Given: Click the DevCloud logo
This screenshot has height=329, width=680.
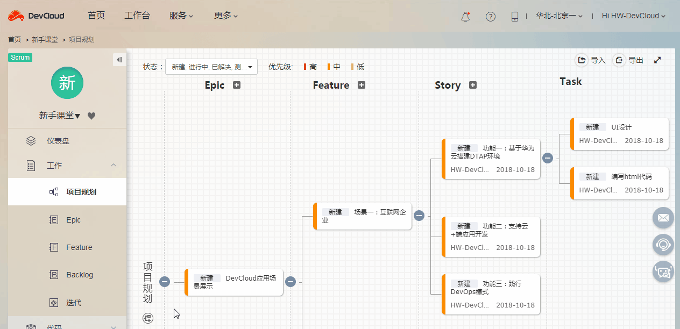Looking at the screenshot, I should pos(36,15).
